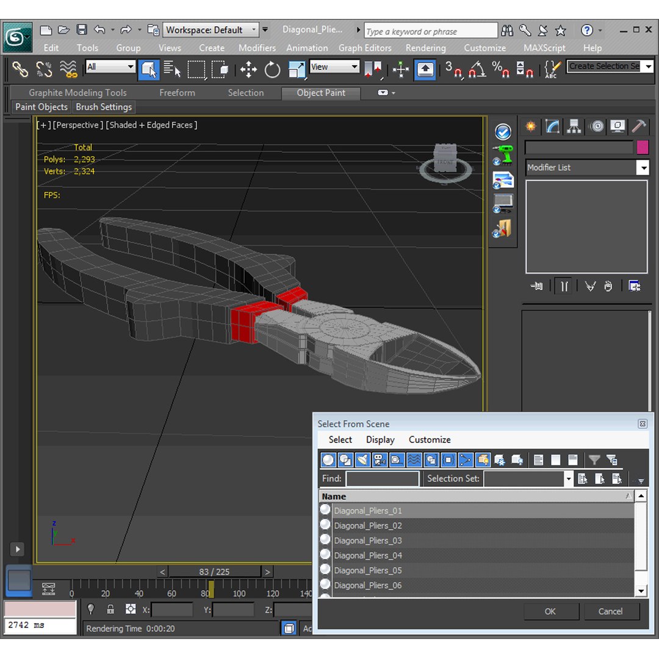The image size is (659, 659).
Task: Click the time slider showing 83 / 225
Action: click(x=214, y=572)
